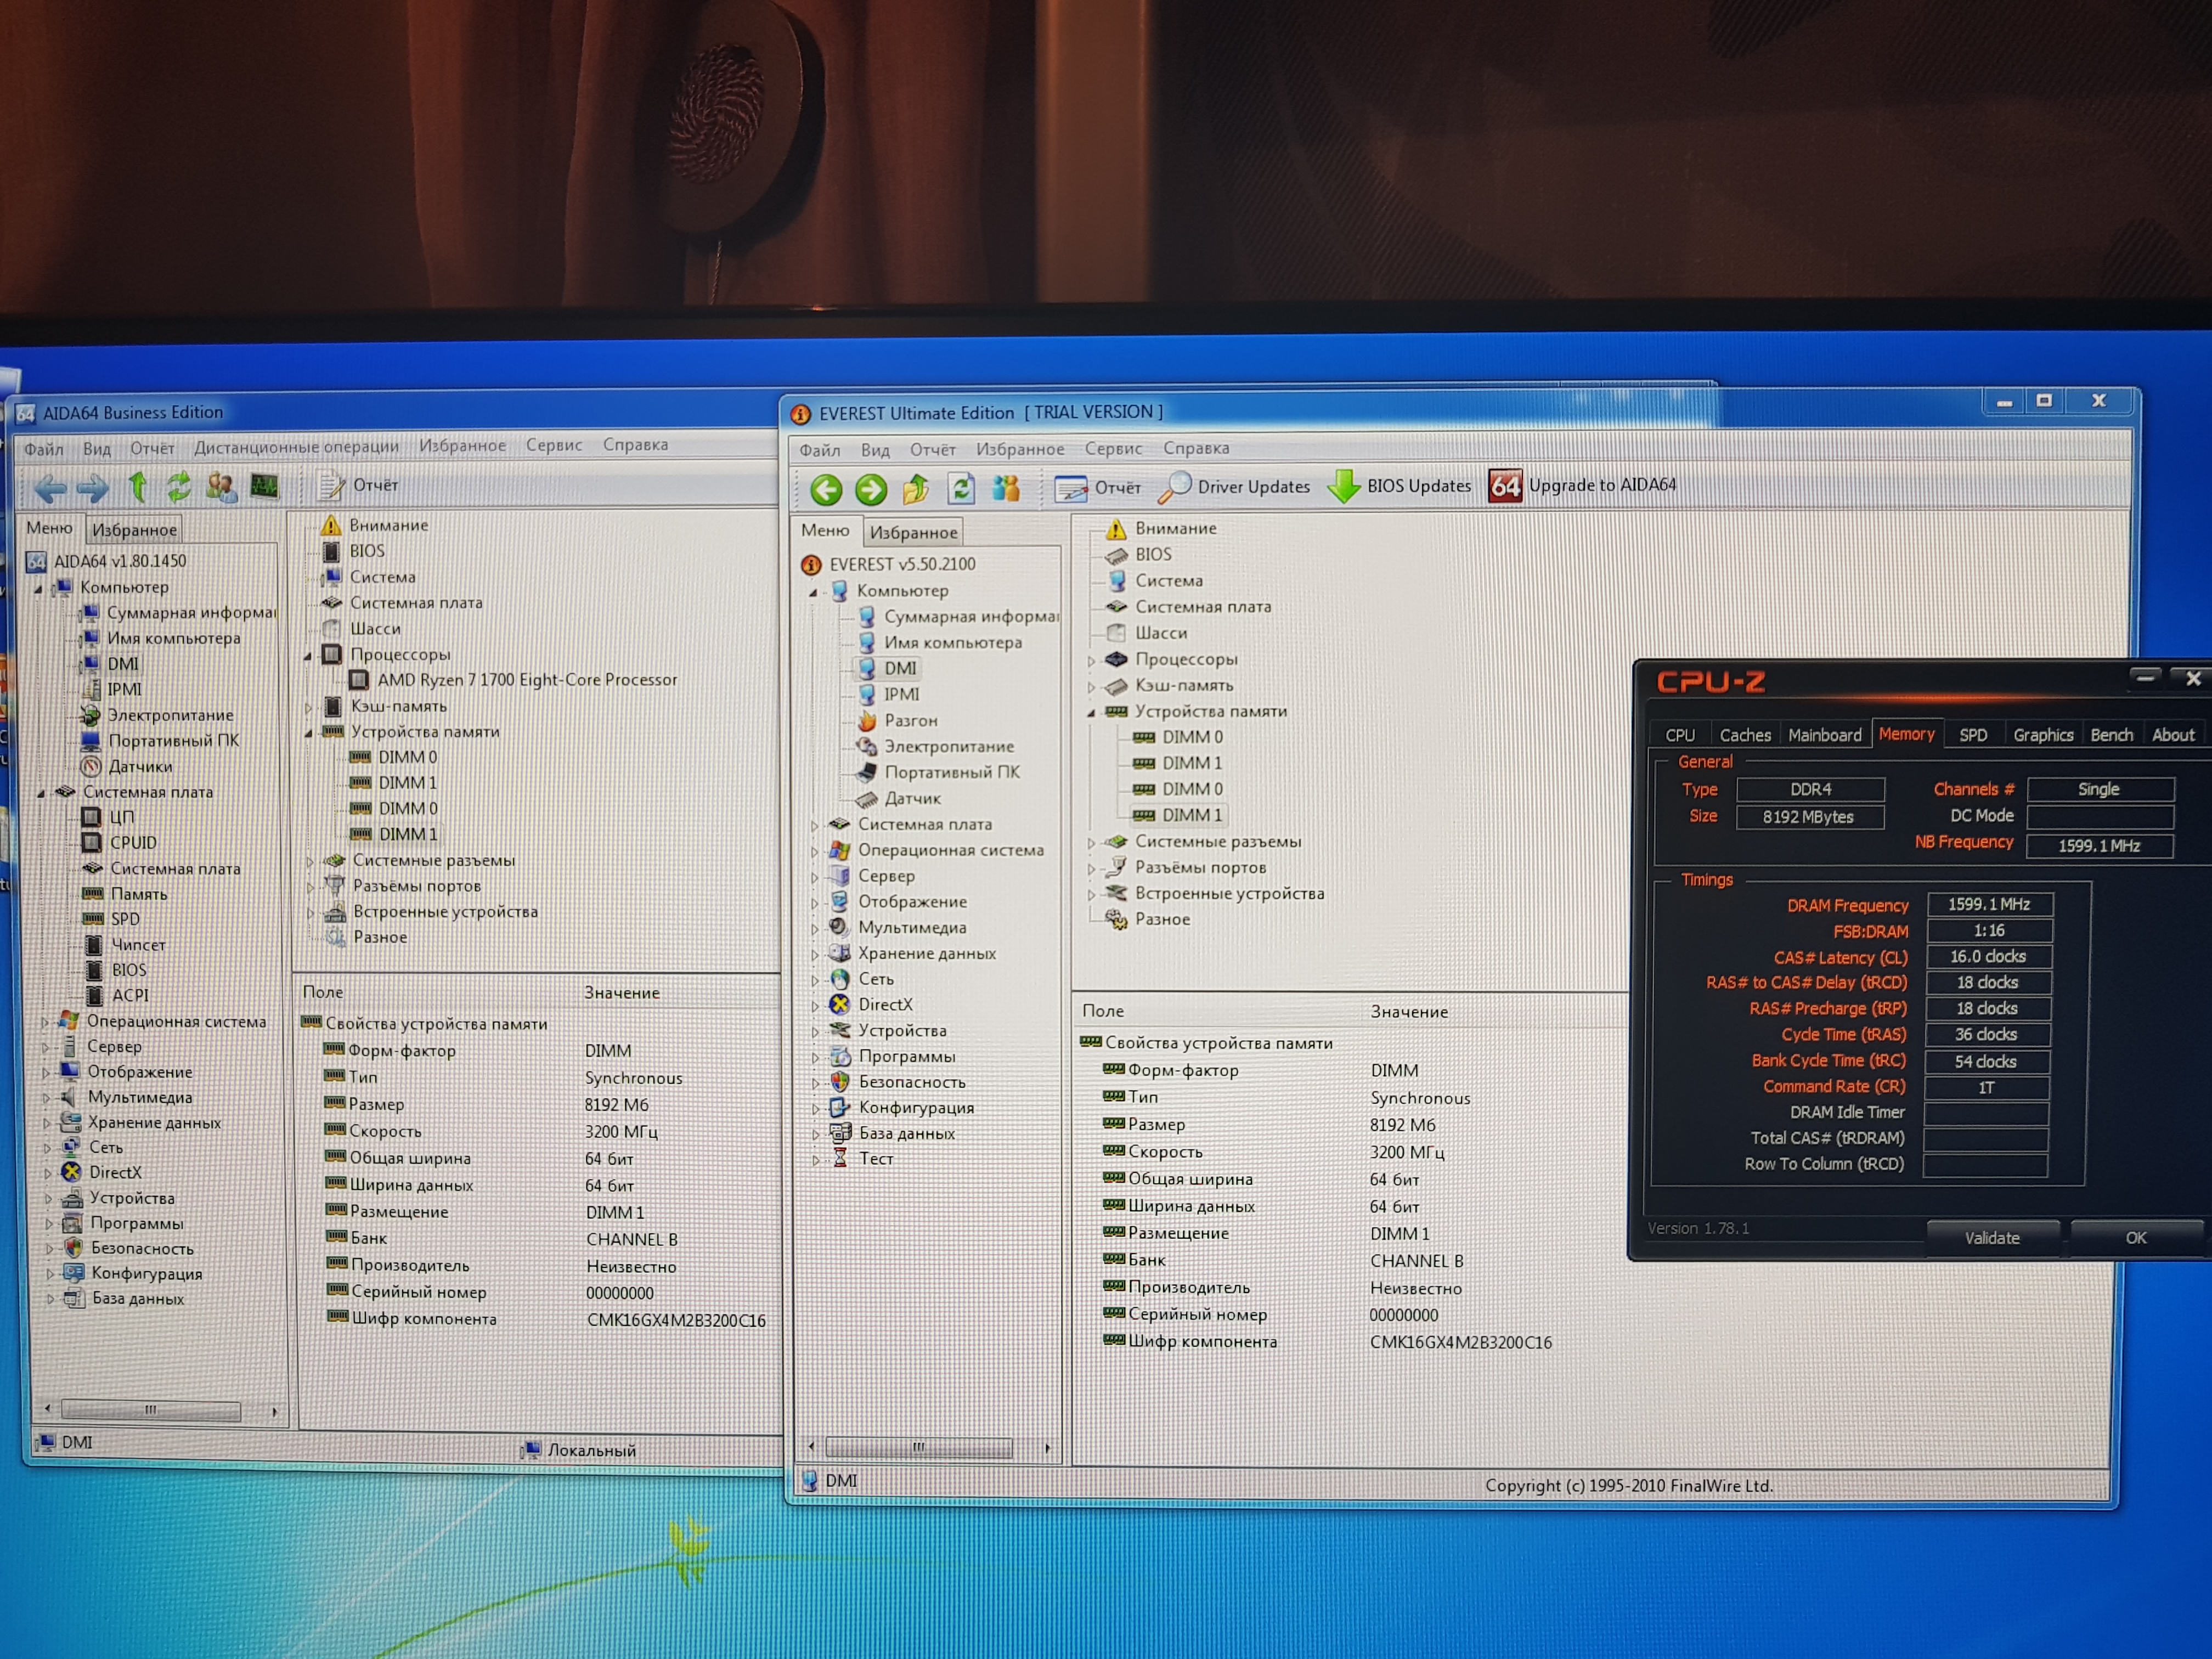
Task: Click the Upgrade to AIDA64 icon
Action: 1505,486
